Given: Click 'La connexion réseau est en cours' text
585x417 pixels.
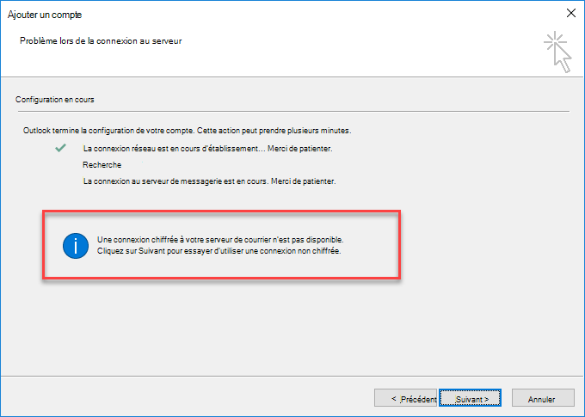Looking at the screenshot, I should pos(207,149).
